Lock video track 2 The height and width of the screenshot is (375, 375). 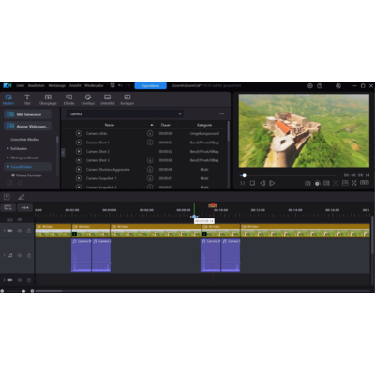click(29, 280)
